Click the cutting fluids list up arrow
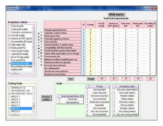 pyautogui.click(x=33, y=88)
